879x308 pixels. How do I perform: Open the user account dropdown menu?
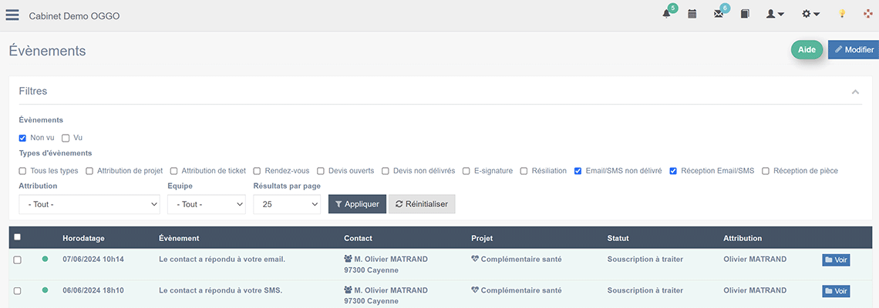click(775, 14)
